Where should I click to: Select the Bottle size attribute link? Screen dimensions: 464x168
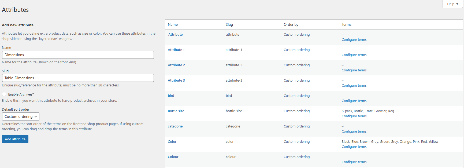[x=176, y=111]
